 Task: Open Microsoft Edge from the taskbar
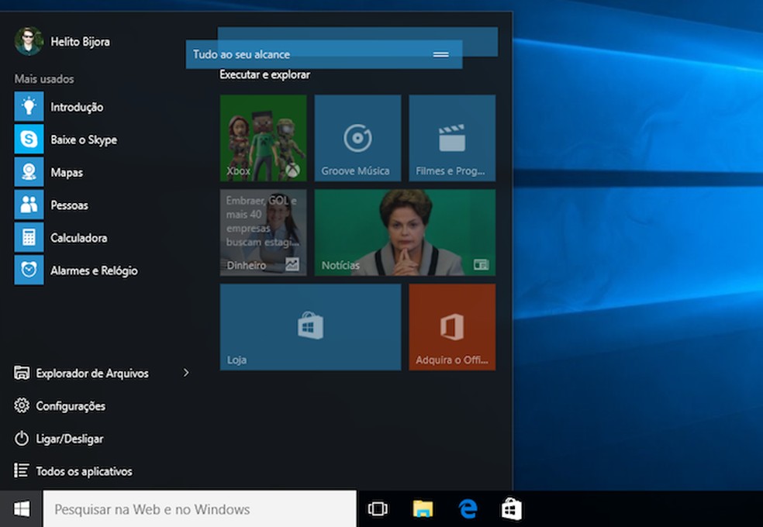click(468, 508)
